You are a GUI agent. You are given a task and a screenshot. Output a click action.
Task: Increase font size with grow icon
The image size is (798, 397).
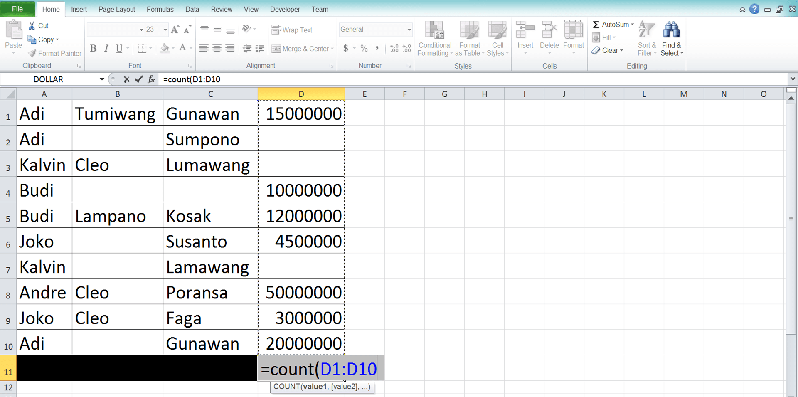click(175, 30)
